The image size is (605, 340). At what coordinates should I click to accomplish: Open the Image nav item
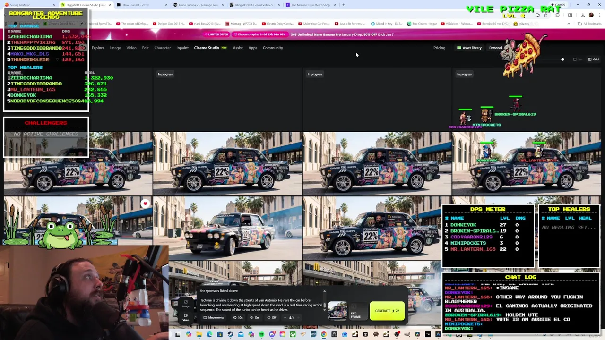pos(115,48)
